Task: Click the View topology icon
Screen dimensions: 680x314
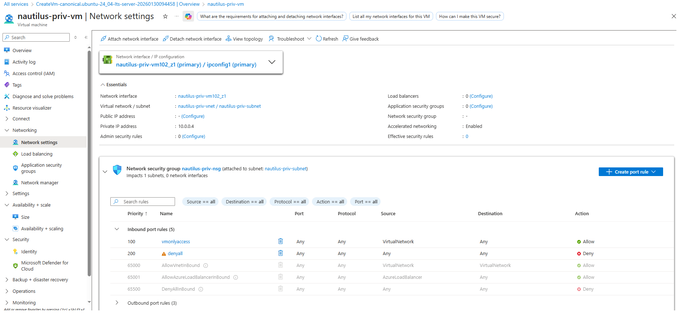Action: 229,39
